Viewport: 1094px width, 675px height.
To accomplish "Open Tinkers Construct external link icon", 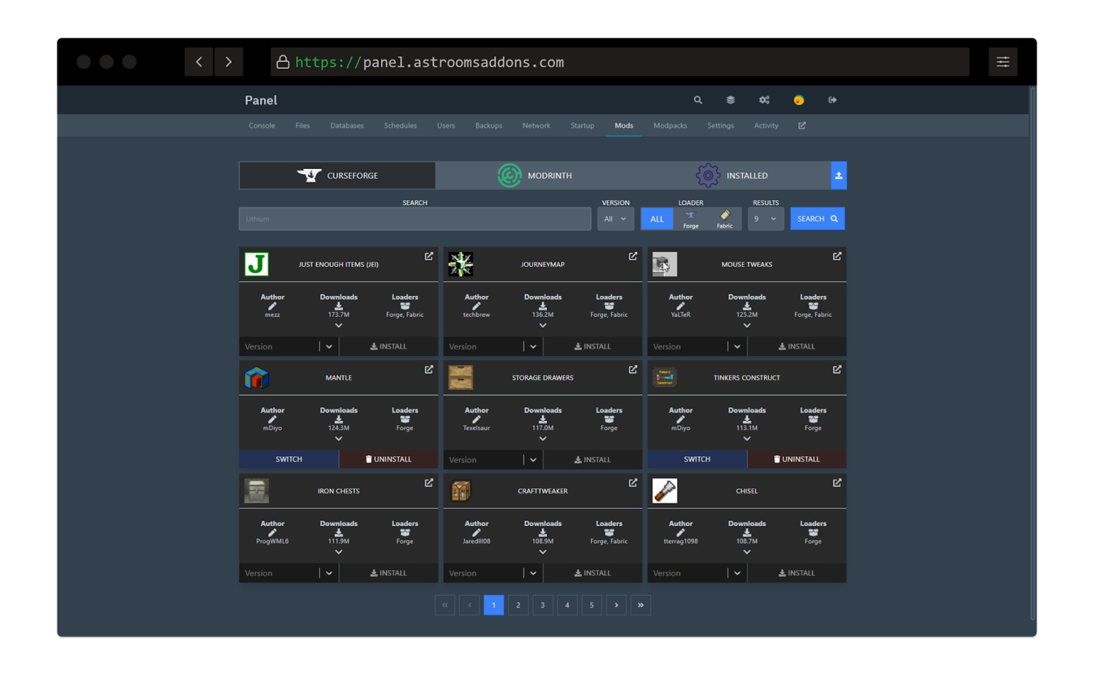I will tap(837, 370).
